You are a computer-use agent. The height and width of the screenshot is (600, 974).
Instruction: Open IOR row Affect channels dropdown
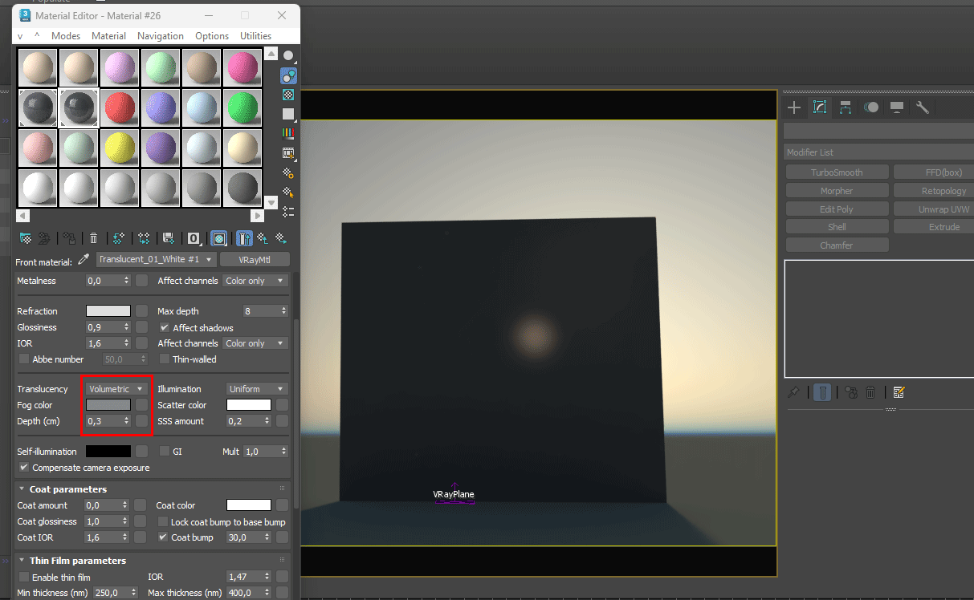tap(255, 343)
